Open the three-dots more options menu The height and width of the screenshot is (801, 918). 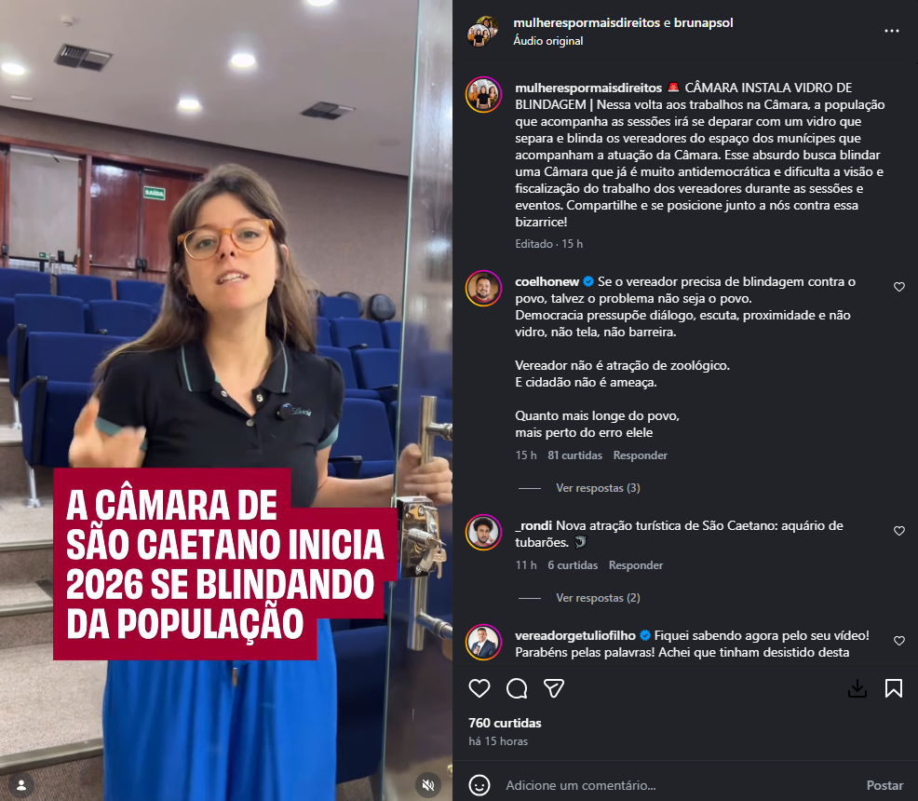point(891,31)
